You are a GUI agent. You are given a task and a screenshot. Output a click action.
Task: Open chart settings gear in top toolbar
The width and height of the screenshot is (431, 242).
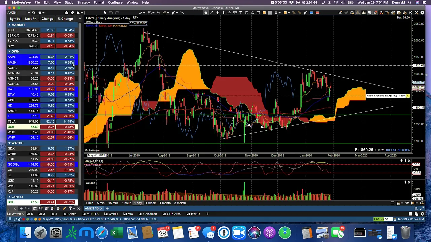(x=422, y=13)
